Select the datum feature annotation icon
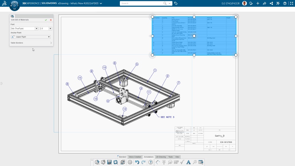The width and height of the screenshot is (295, 166). click(x=164, y=162)
